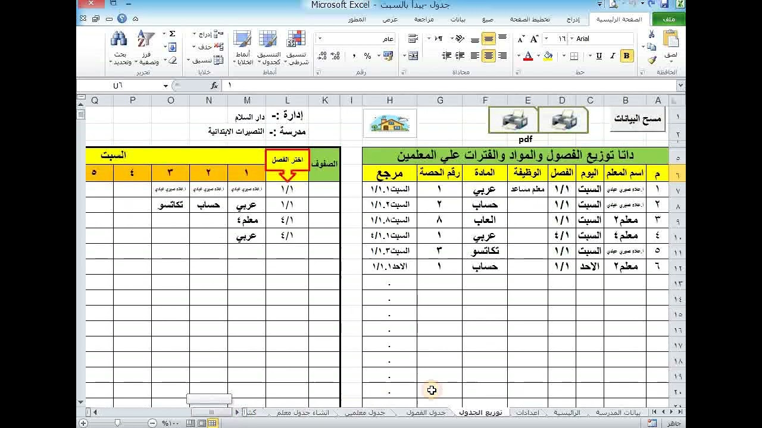762x428 pixels.
Task: Open the Arial font name dropdown
Action: click(x=573, y=39)
